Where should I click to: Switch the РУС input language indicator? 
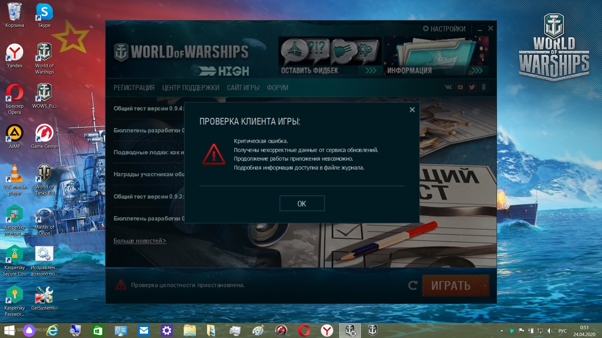coord(562,331)
